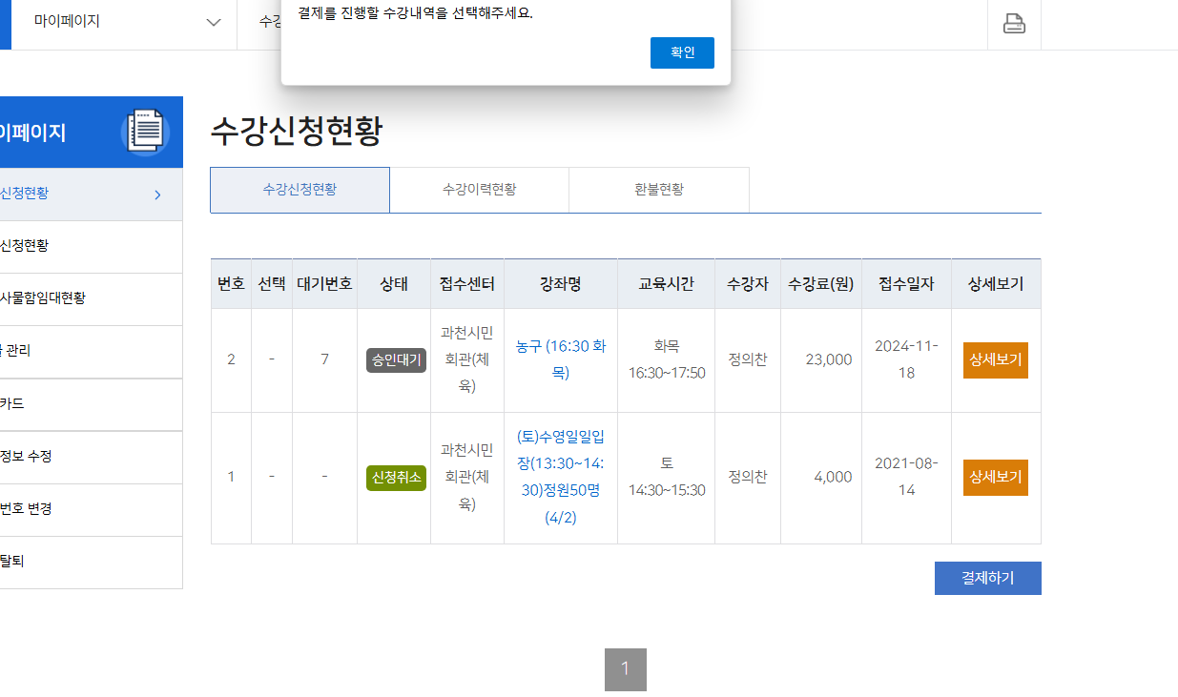Click the green 신청취소 status badge
The image size is (1178, 697).
point(396,478)
